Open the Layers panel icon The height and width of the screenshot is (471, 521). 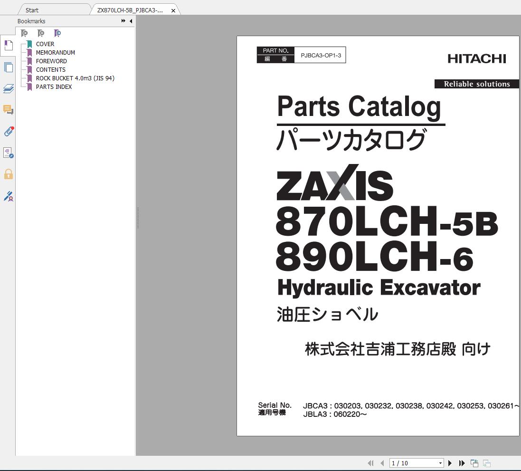click(8, 88)
